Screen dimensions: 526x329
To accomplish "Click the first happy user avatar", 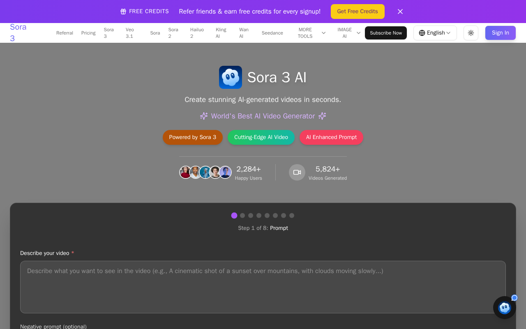I will (x=186, y=172).
